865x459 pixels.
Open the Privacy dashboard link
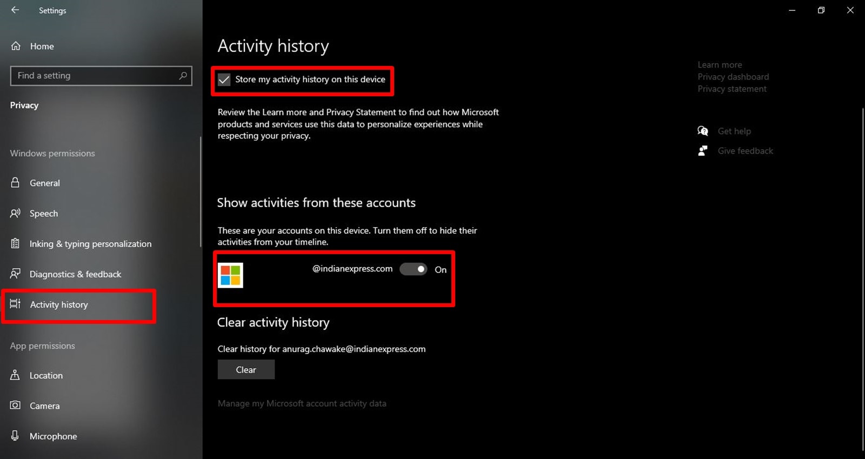[733, 77]
